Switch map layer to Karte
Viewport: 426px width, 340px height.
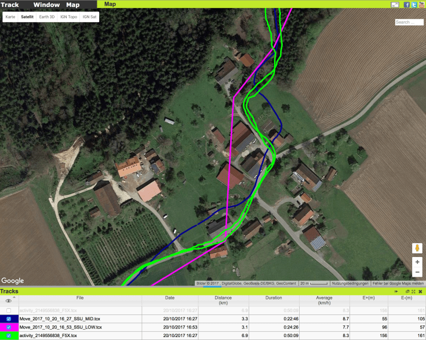tap(10, 17)
